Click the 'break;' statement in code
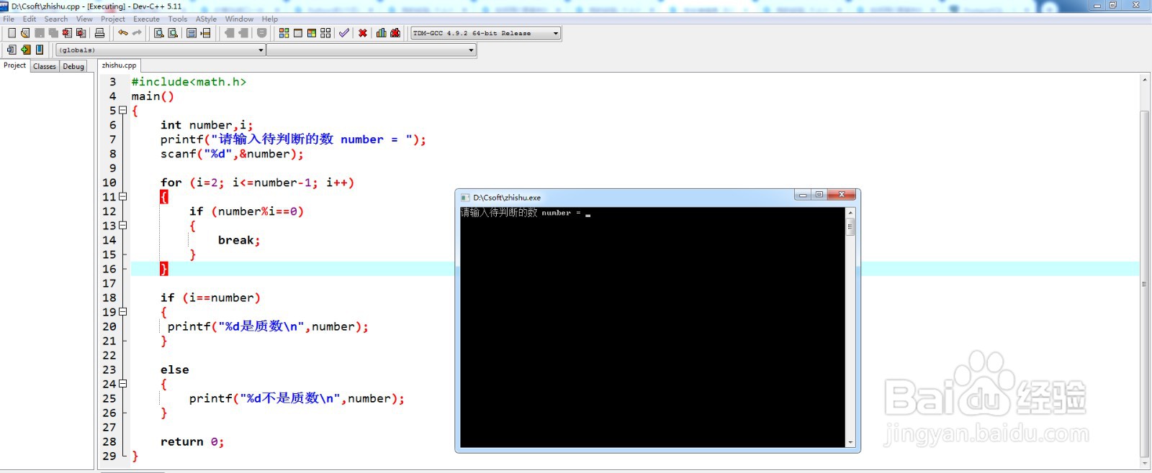 coord(239,240)
